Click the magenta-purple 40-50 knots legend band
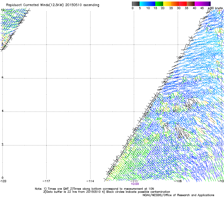 click(203, 4)
